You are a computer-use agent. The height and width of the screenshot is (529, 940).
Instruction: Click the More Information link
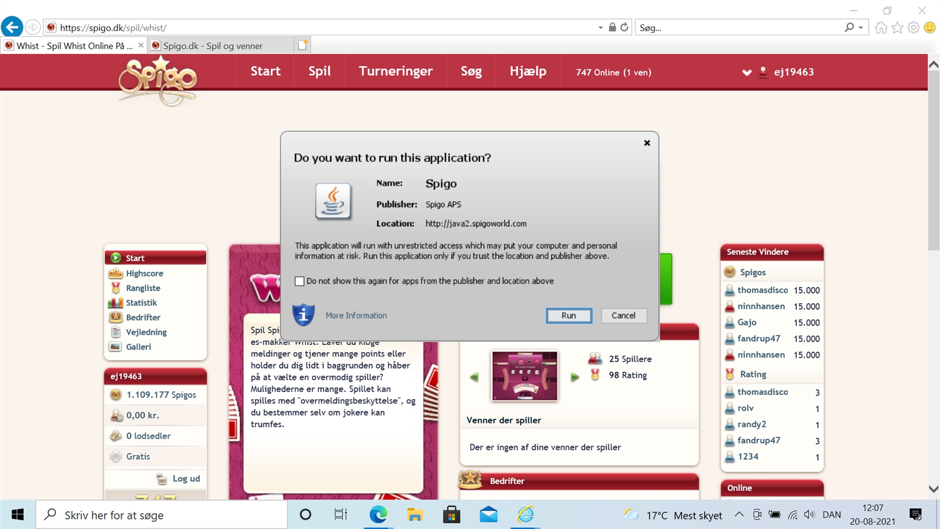(356, 316)
